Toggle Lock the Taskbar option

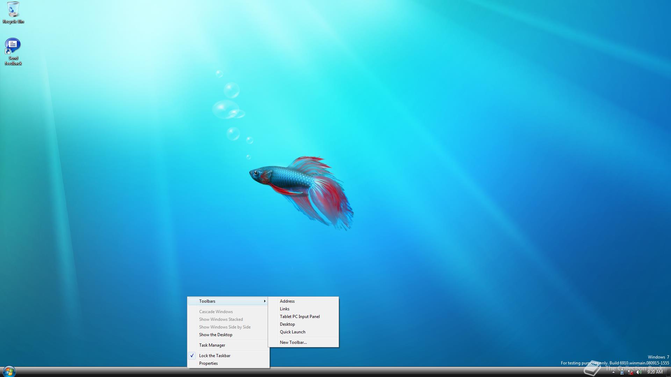click(x=228, y=355)
